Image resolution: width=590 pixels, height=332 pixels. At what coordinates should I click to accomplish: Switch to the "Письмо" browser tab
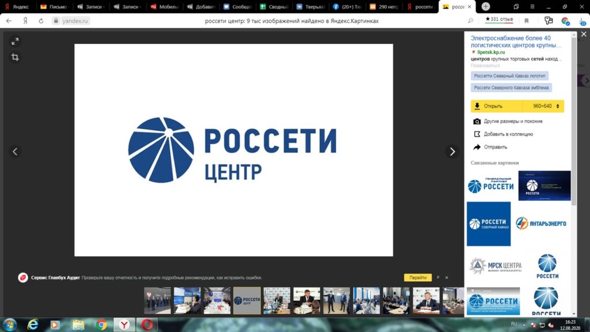[x=52, y=7]
